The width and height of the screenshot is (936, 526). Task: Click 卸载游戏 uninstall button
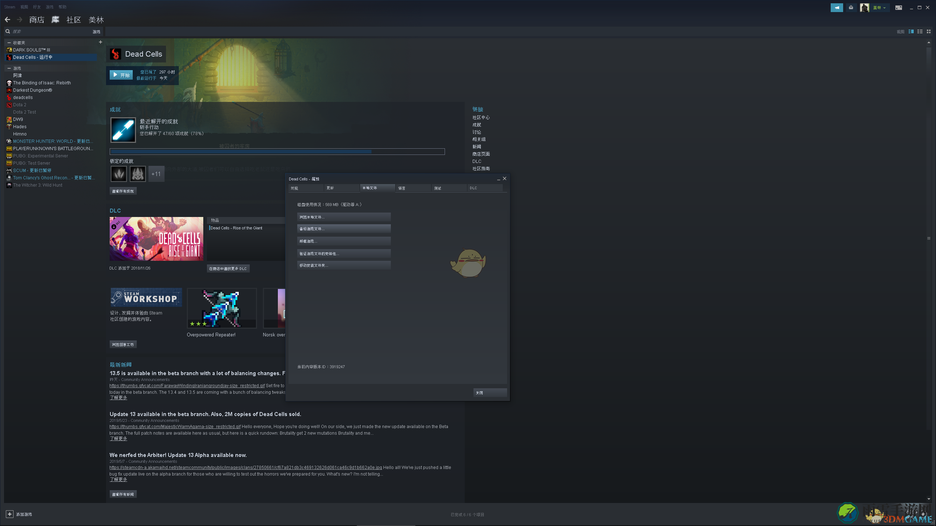(344, 241)
